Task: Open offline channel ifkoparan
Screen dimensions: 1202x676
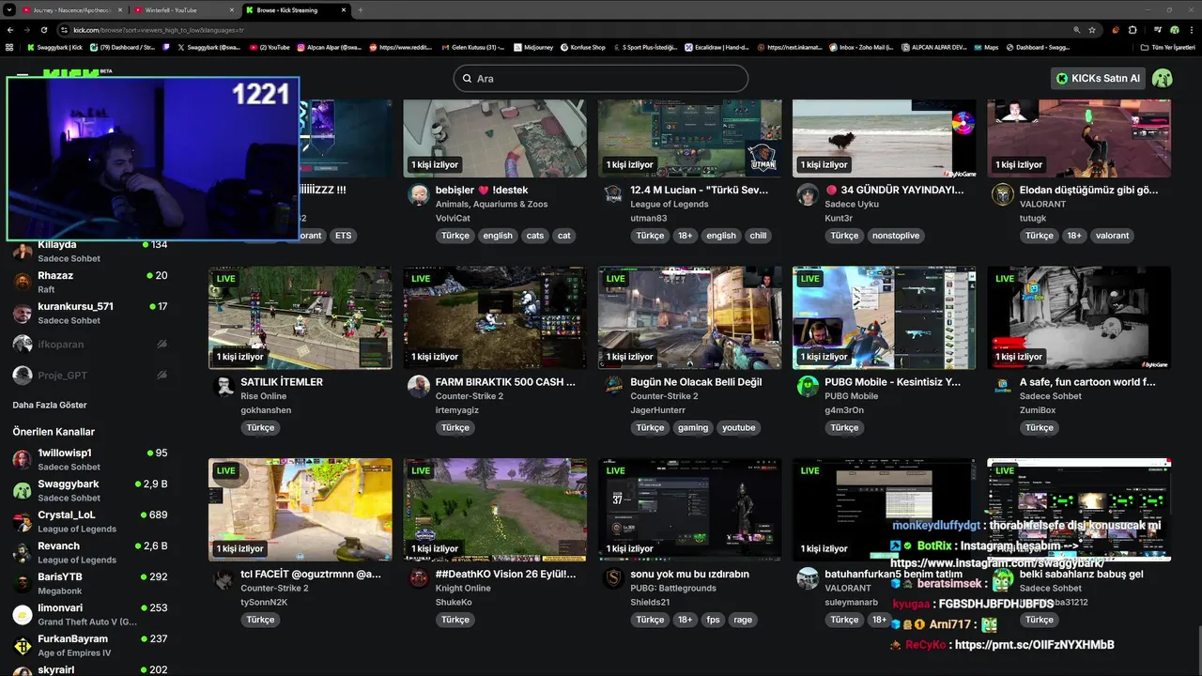Action: pyautogui.click(x=90, y=345)
